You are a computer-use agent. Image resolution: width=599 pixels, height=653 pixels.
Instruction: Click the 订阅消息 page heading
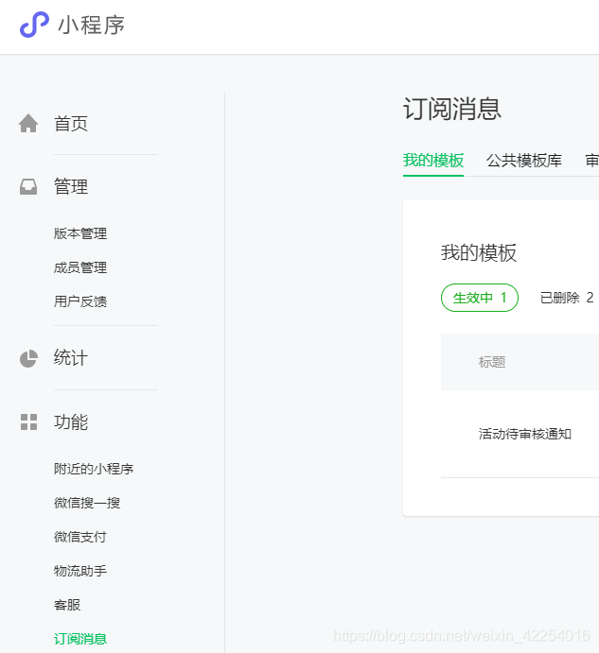point(452,109)
